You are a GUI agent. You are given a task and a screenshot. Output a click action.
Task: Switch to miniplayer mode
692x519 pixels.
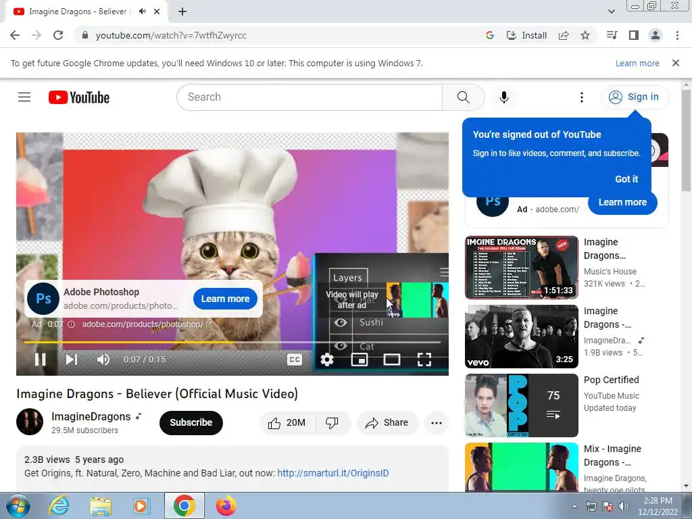click(360, 360)
